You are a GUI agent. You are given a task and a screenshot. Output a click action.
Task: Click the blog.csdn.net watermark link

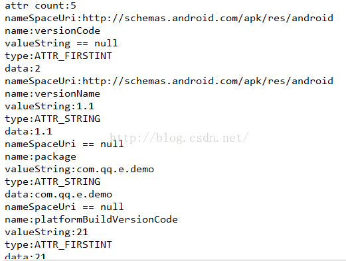179,138
